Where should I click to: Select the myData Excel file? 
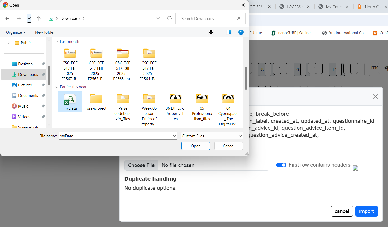(x=70, y=102)
